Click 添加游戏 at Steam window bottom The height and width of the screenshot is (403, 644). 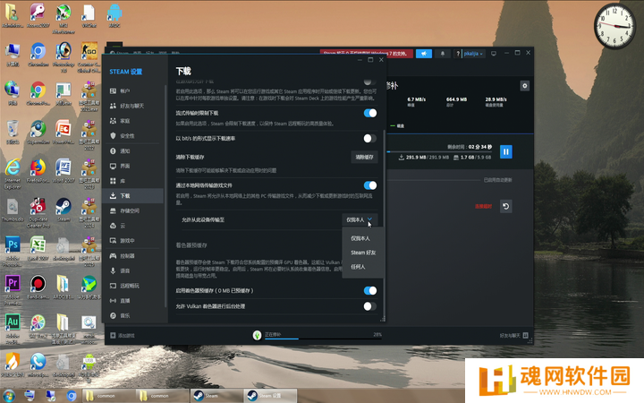[x=123, y=336]
